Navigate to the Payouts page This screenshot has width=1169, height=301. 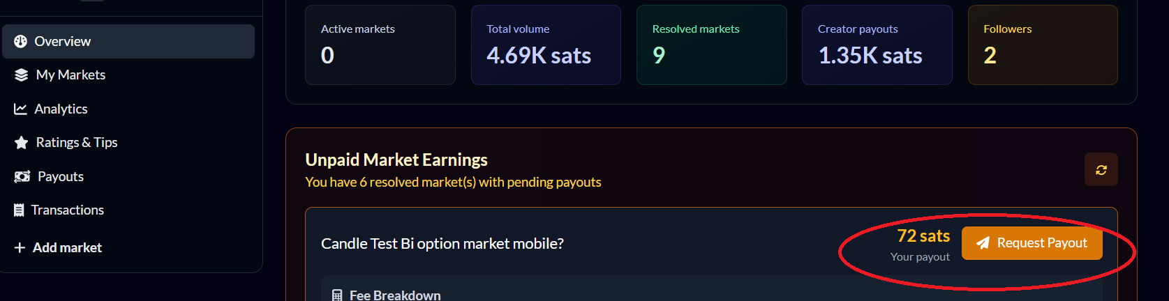coord(61,177)
